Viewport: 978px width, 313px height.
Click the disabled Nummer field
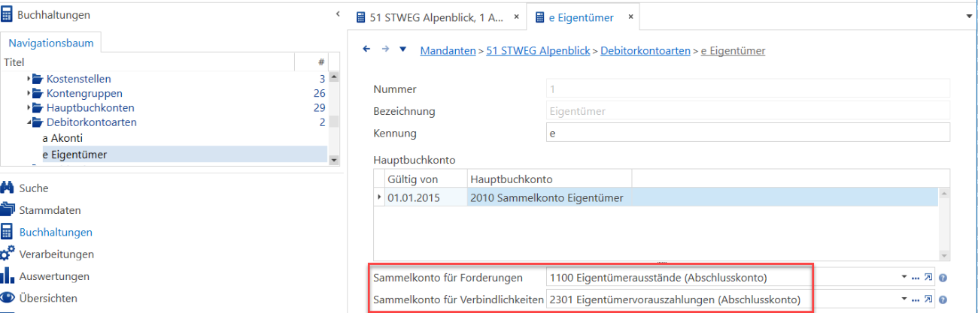tap(748, 89)
